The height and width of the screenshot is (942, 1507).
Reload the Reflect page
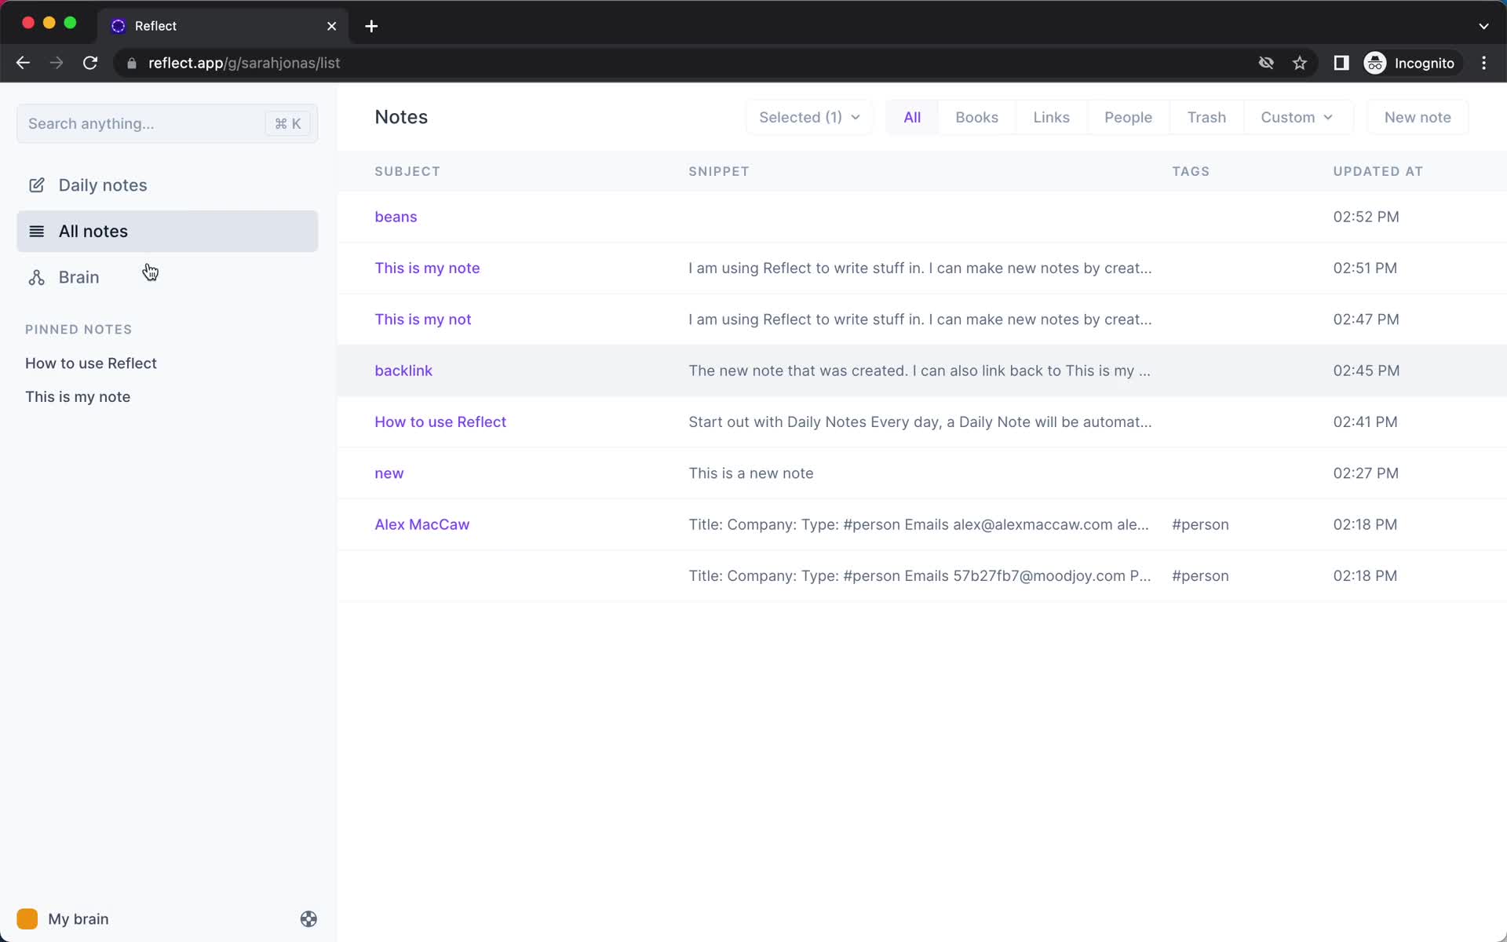(90, 63)
